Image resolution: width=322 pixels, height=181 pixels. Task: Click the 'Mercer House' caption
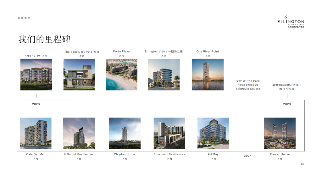point(280,154)
